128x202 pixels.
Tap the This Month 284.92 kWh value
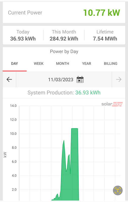(x=64, y=39)
